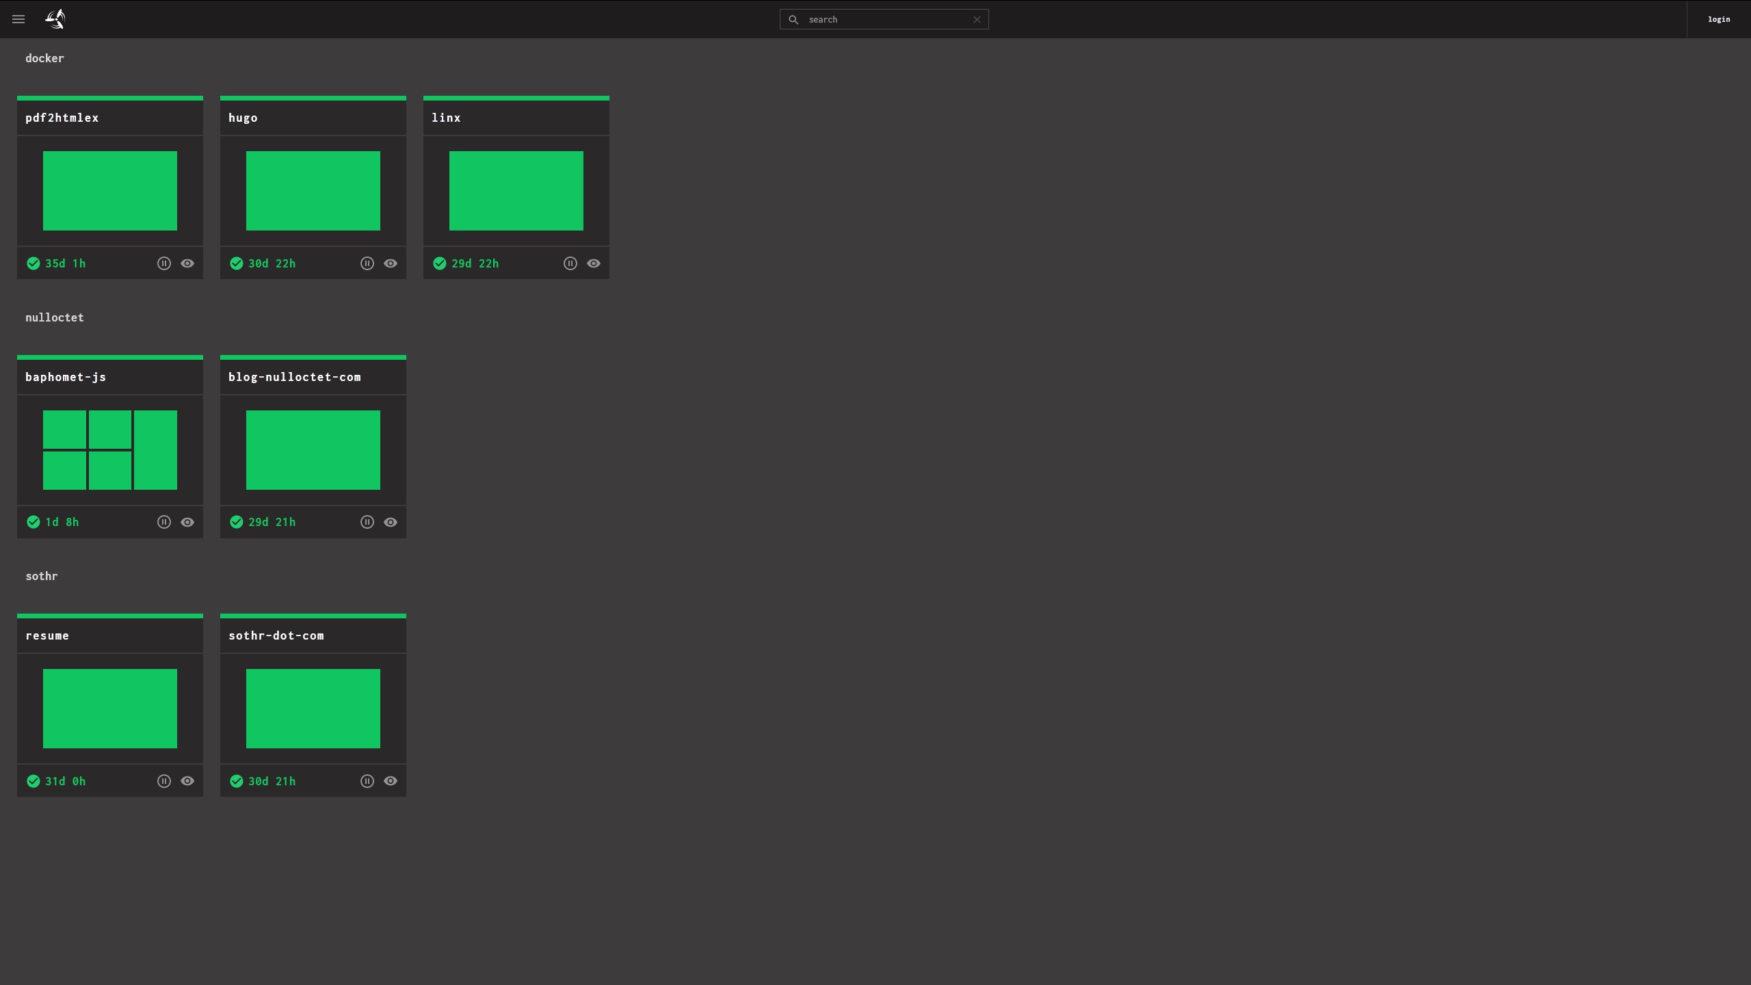
Task: Click linx green status check icon
Action: (440, 263)
